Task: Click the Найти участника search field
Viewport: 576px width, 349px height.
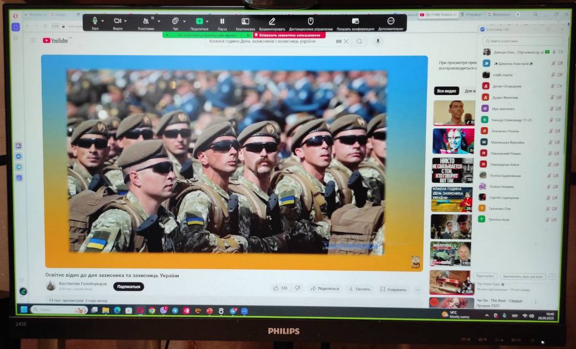Action: pyautogui.click(x=523, y=41)
